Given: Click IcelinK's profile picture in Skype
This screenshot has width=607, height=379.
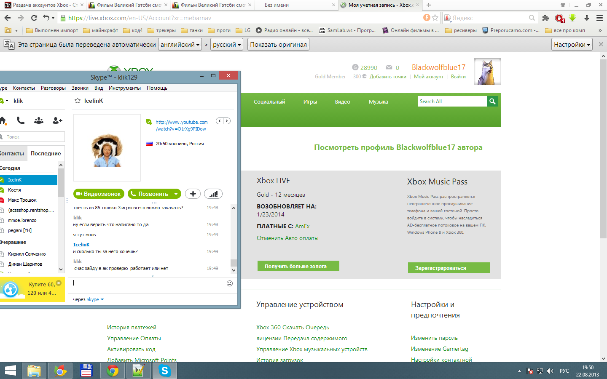Looking at the screenshot, I should [x=107, y=148].
